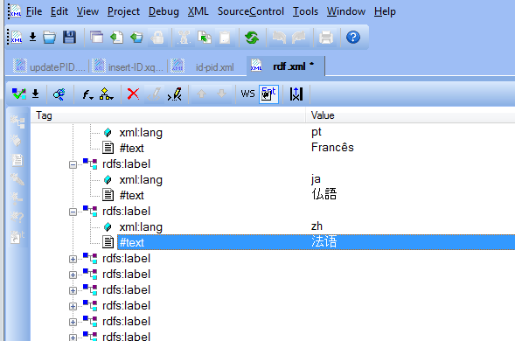The height and width of the screenshot is (341, 515).
Task: Click the greyed padlock icon
Action: 157,37
